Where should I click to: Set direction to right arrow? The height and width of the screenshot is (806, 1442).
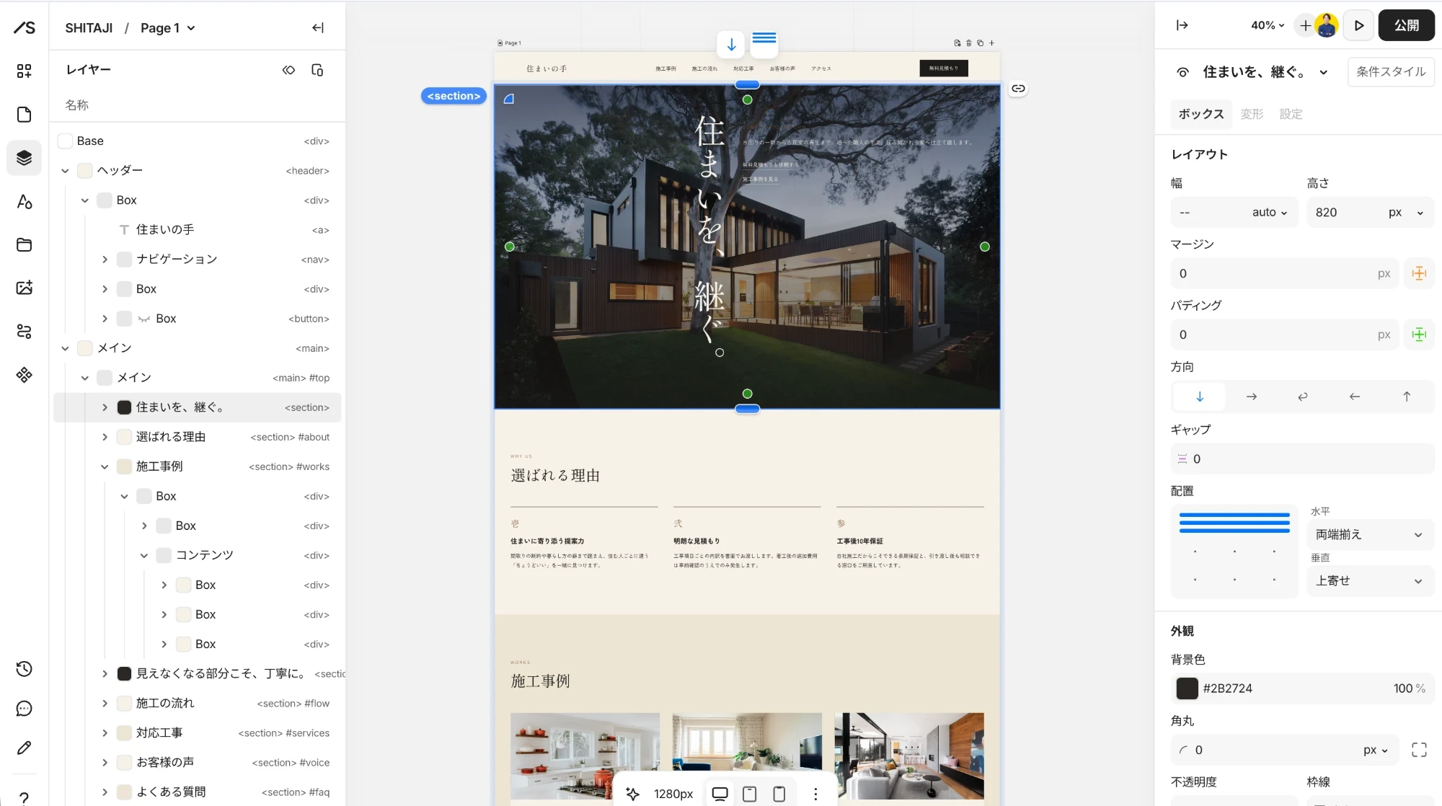click(1252, 397)
